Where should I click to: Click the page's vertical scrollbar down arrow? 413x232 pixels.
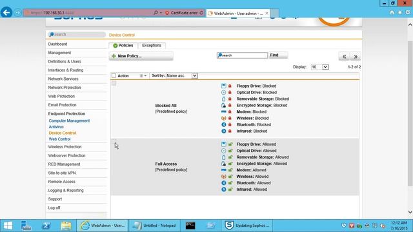pos(410,212)
